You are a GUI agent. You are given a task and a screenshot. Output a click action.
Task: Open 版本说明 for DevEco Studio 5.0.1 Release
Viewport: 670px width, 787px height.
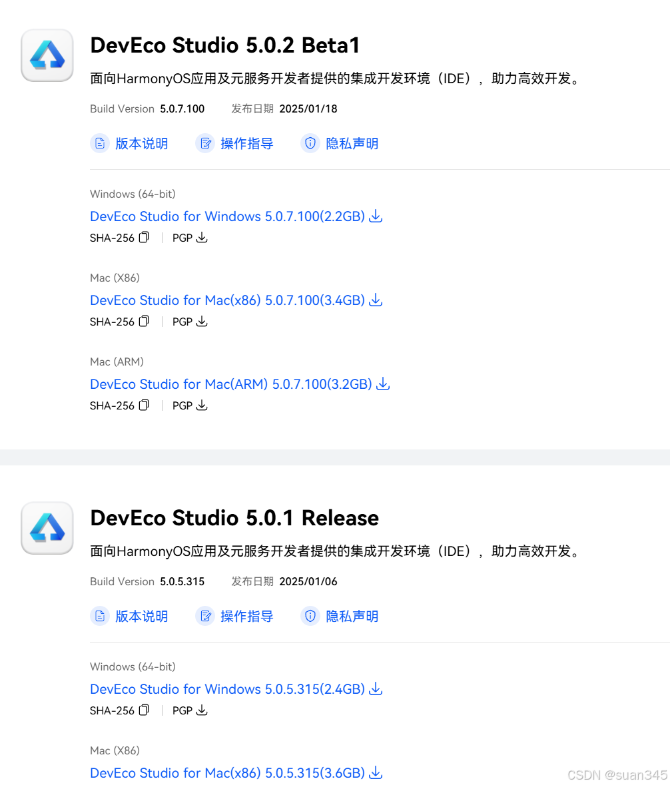142,616
